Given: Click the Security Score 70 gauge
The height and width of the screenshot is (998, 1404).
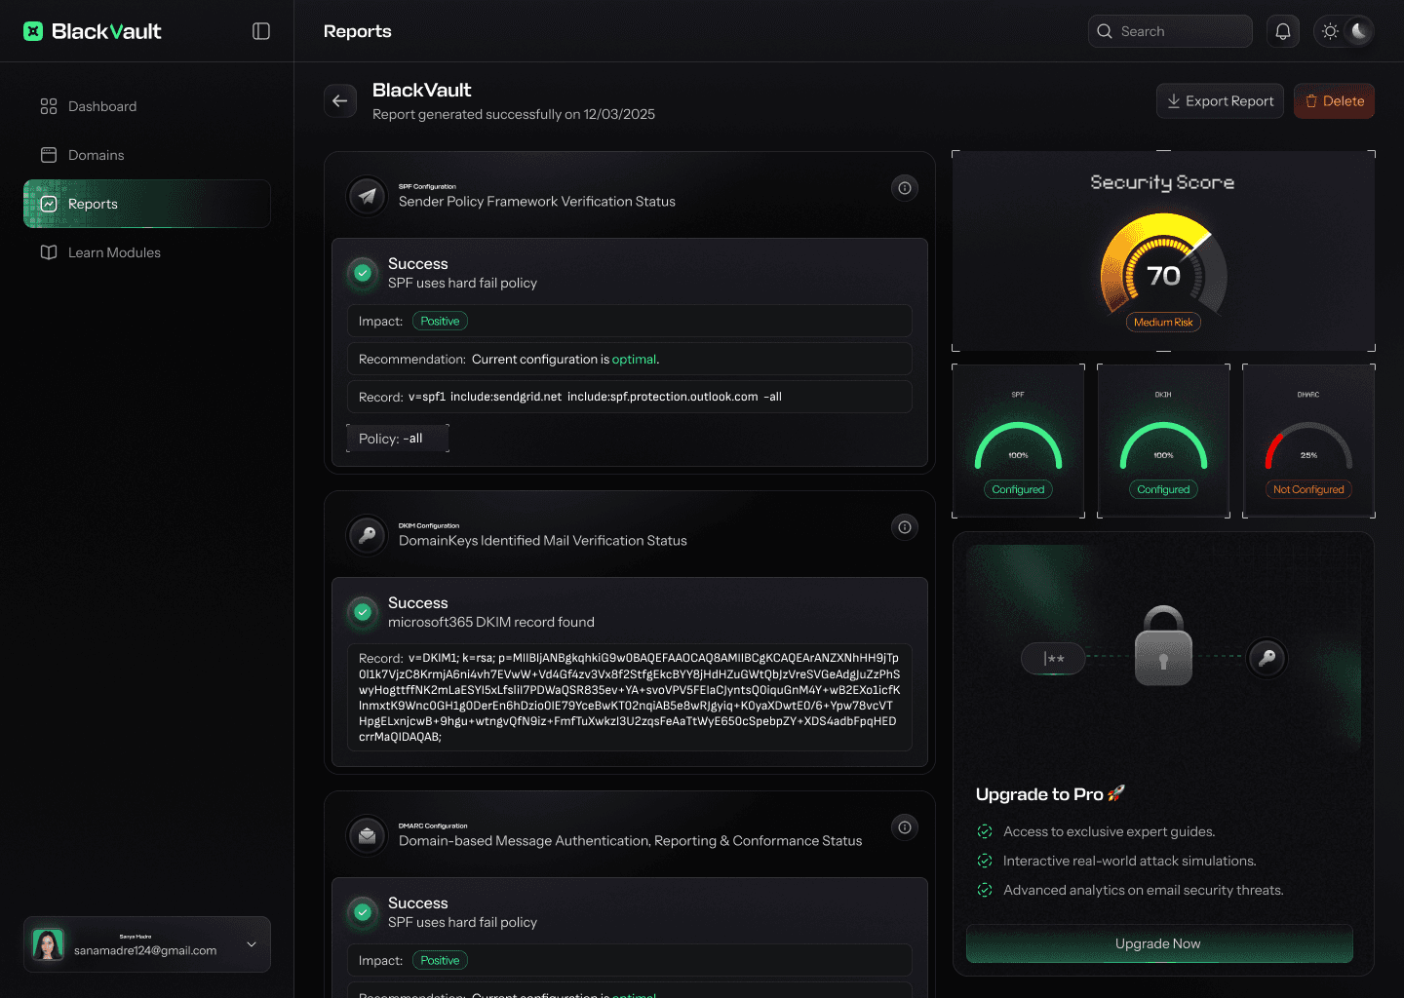Looking at the screenshot, I should pyautogui.click(x=1163, y=264).
